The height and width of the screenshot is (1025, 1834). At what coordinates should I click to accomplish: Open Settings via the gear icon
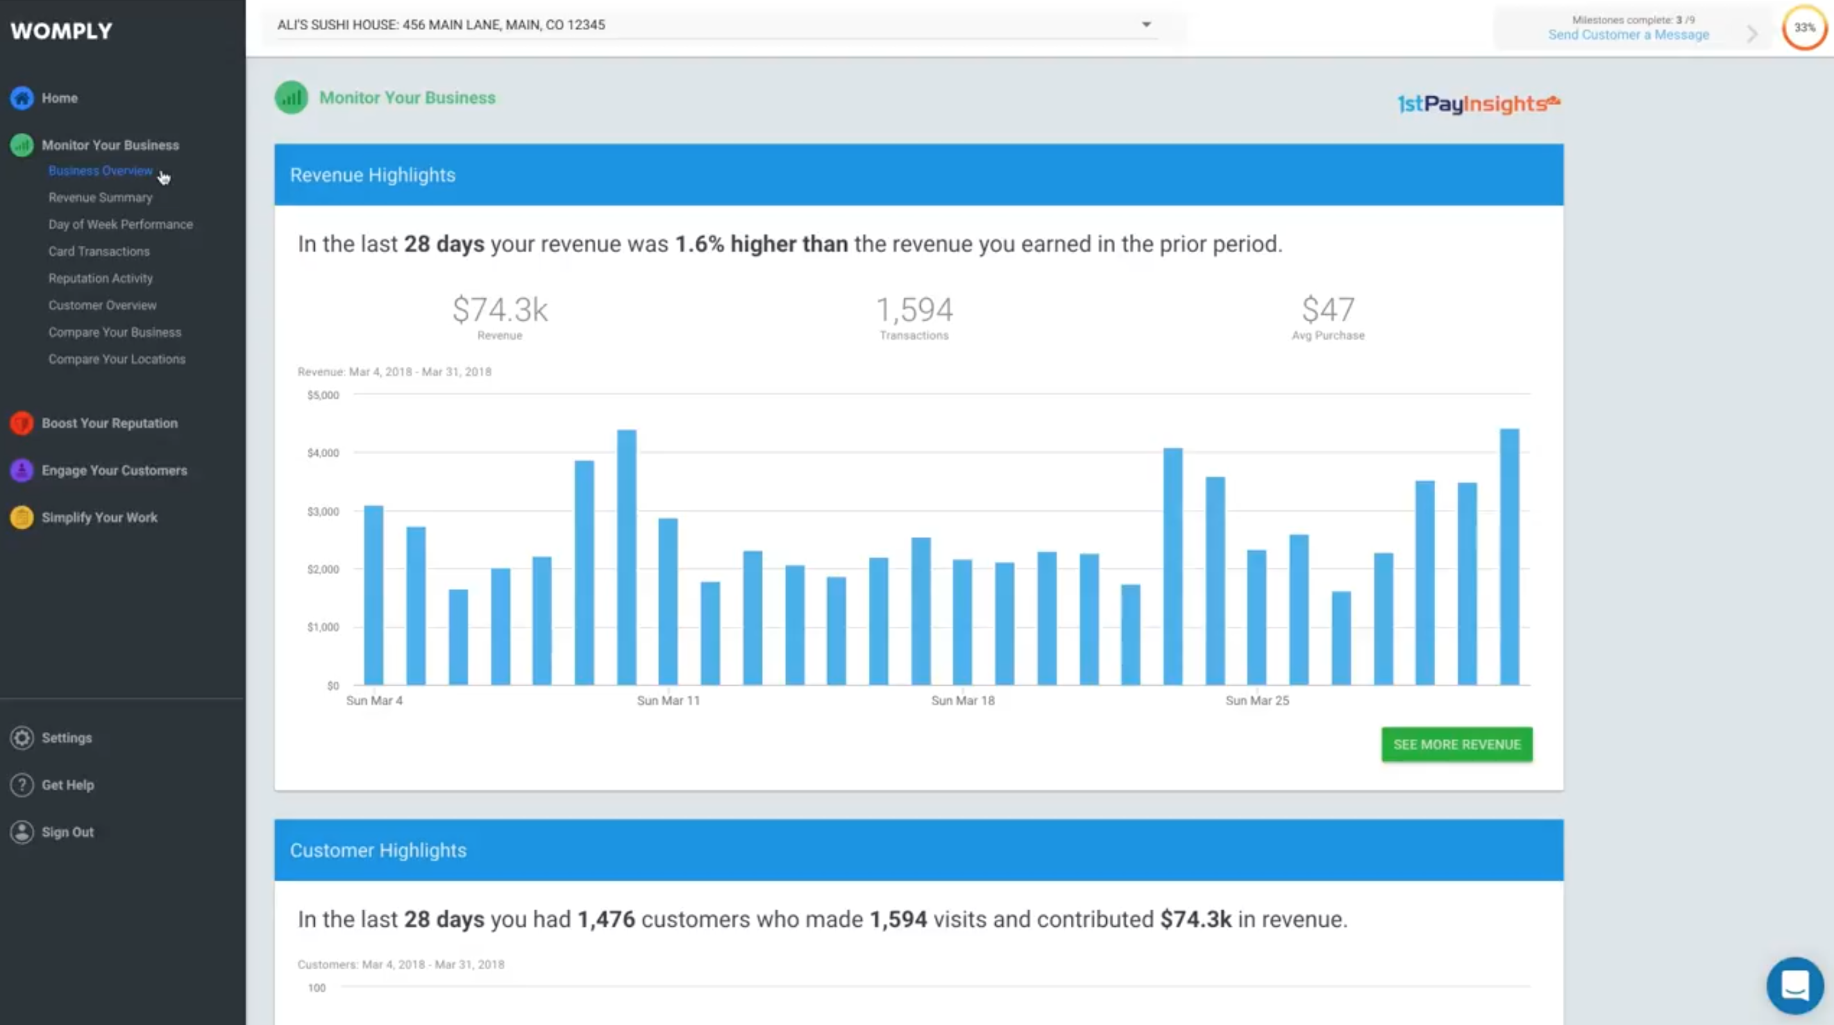point(21,738)
